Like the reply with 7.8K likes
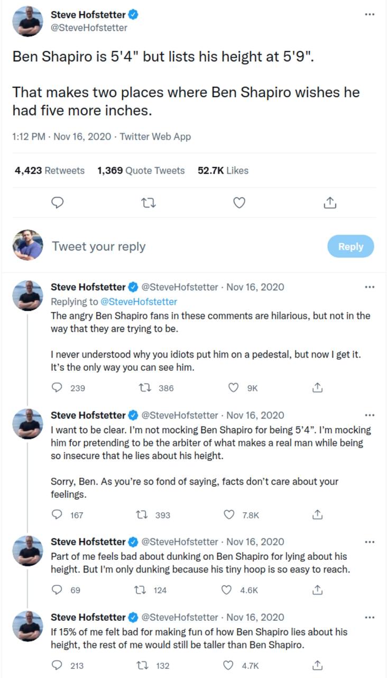The height and width of the screenshot is (678, 387). point(229,514)
